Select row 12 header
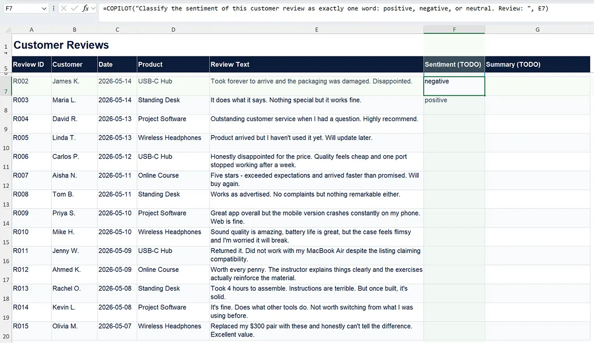Screen dimensions: 594x343 5,181
